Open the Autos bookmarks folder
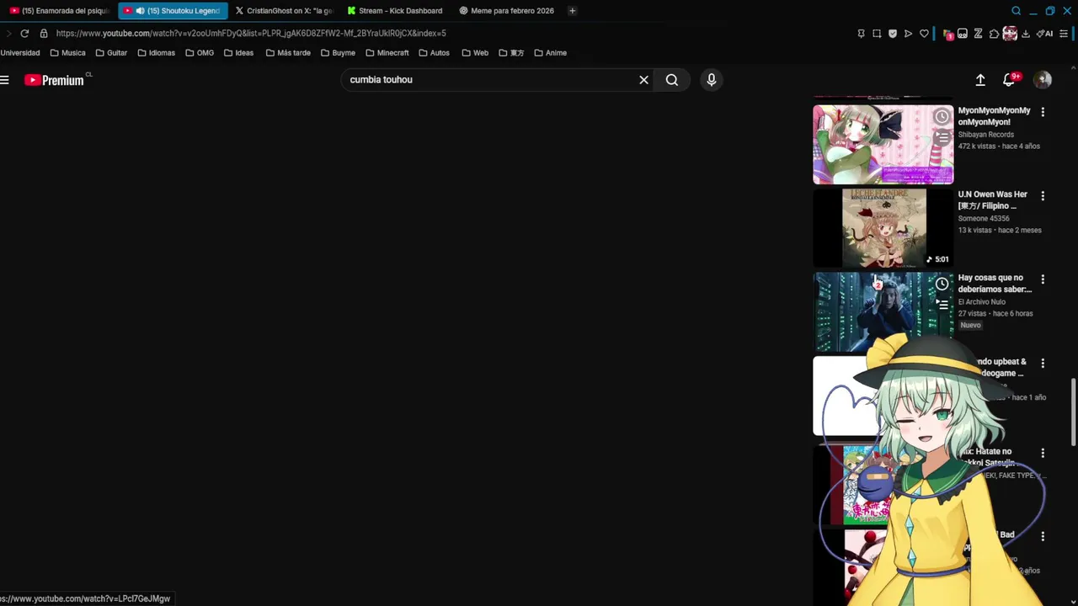This screenshot has height=606, width=1078. pyautogui.click(x=434, y=53)
